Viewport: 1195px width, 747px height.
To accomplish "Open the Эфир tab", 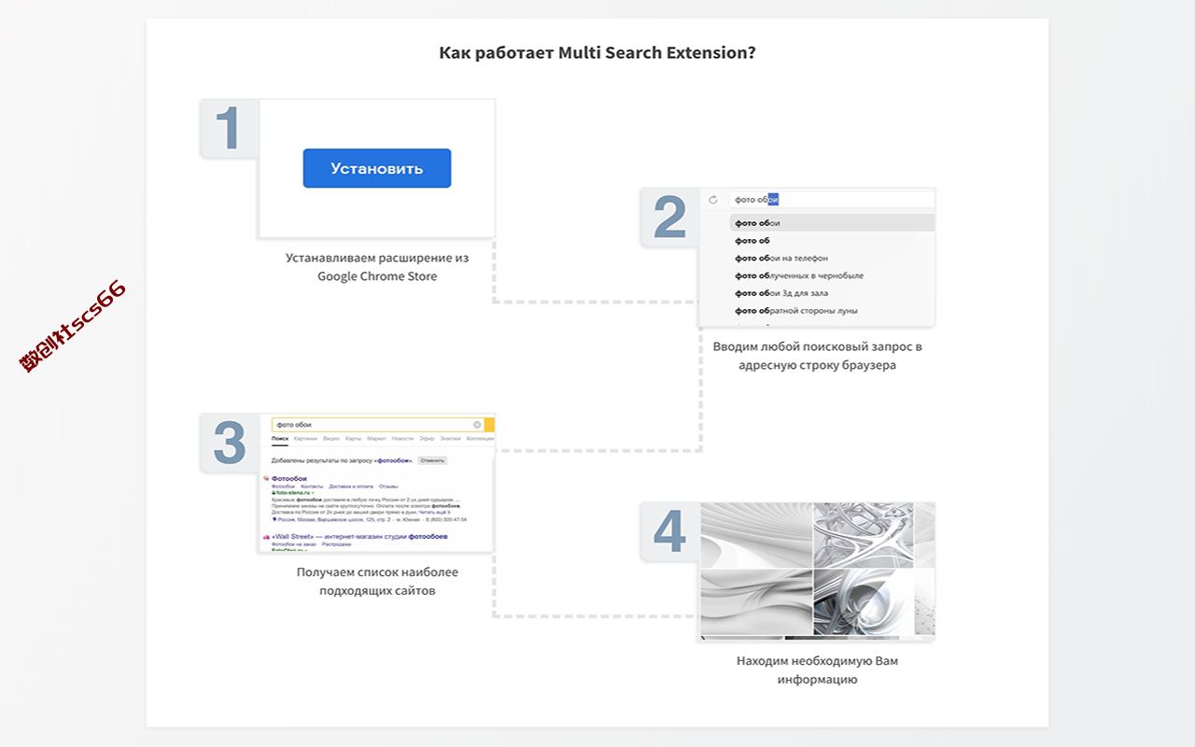I will (x=427, y=438).
